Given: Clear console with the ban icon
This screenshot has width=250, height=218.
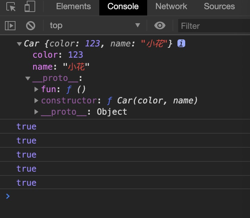Looking at the screenshot, I should click(x=31, y=25).
